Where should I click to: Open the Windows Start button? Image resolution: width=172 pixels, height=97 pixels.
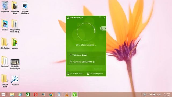(x=3, y=95)
